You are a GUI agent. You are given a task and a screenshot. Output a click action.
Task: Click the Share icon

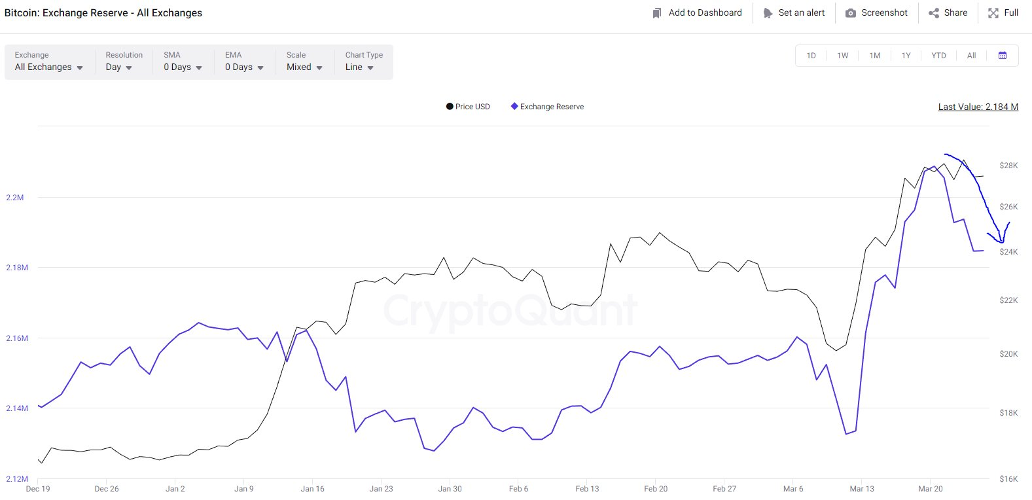pos(934,13)
